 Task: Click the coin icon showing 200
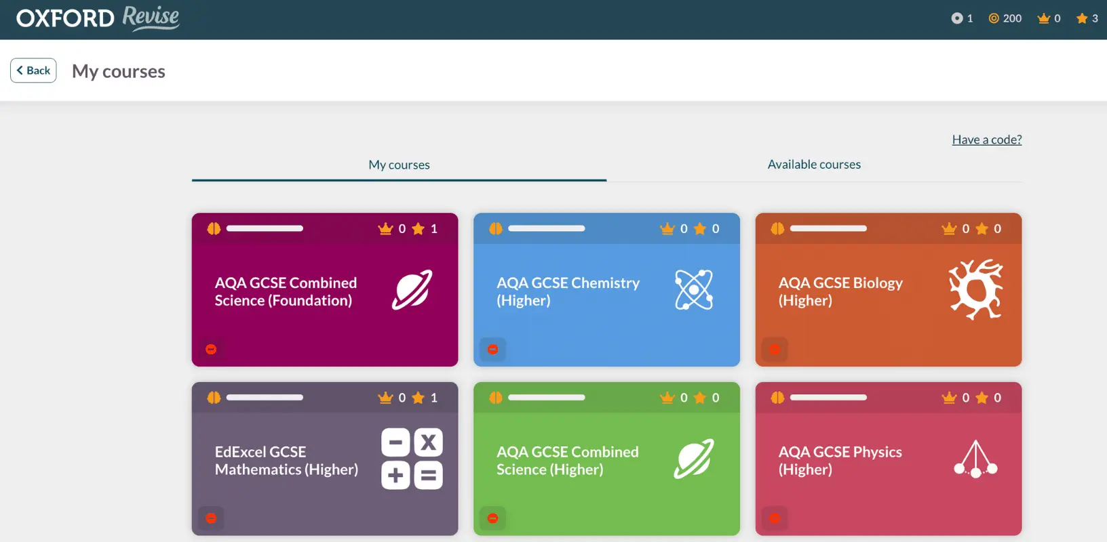994,18
